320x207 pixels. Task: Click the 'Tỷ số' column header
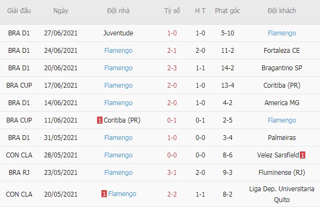172,11
